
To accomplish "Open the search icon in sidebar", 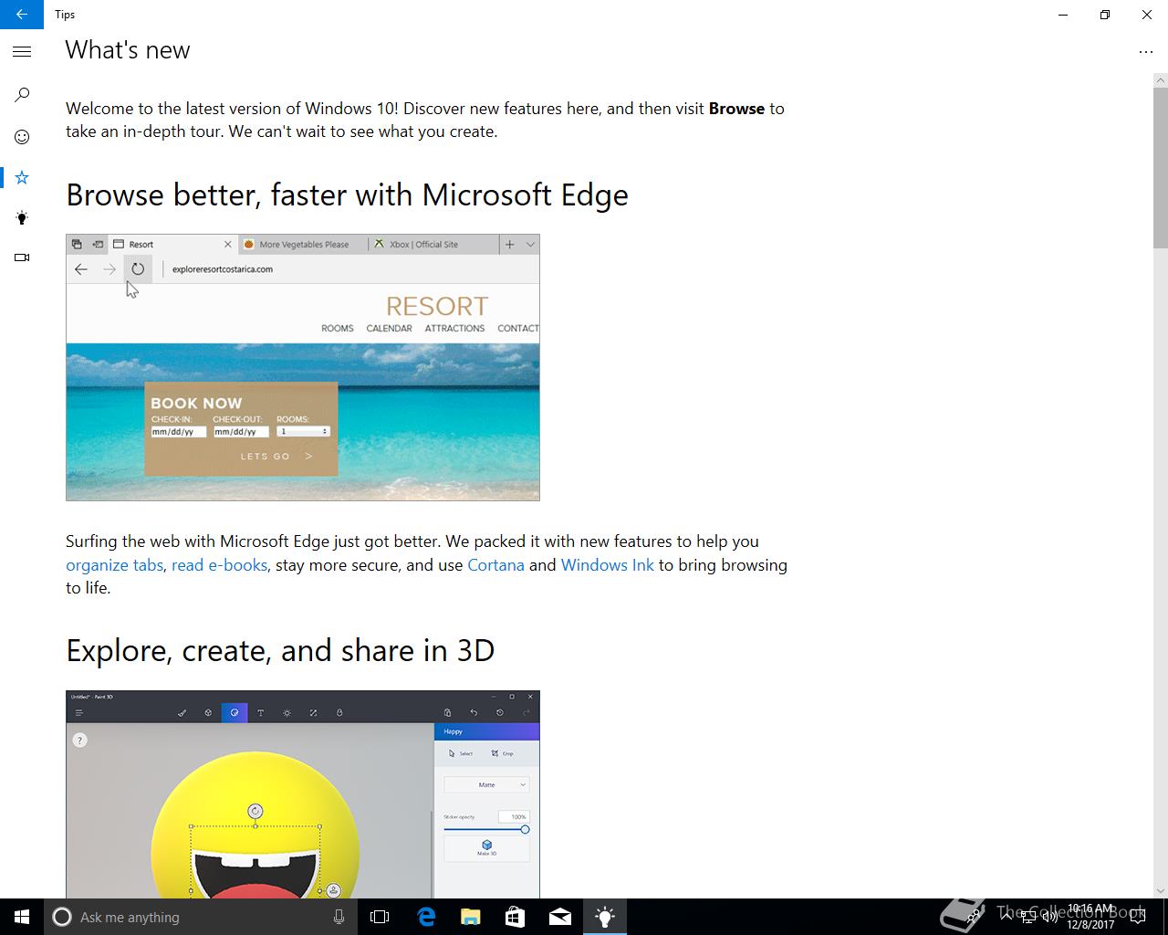I will [22, 95].
